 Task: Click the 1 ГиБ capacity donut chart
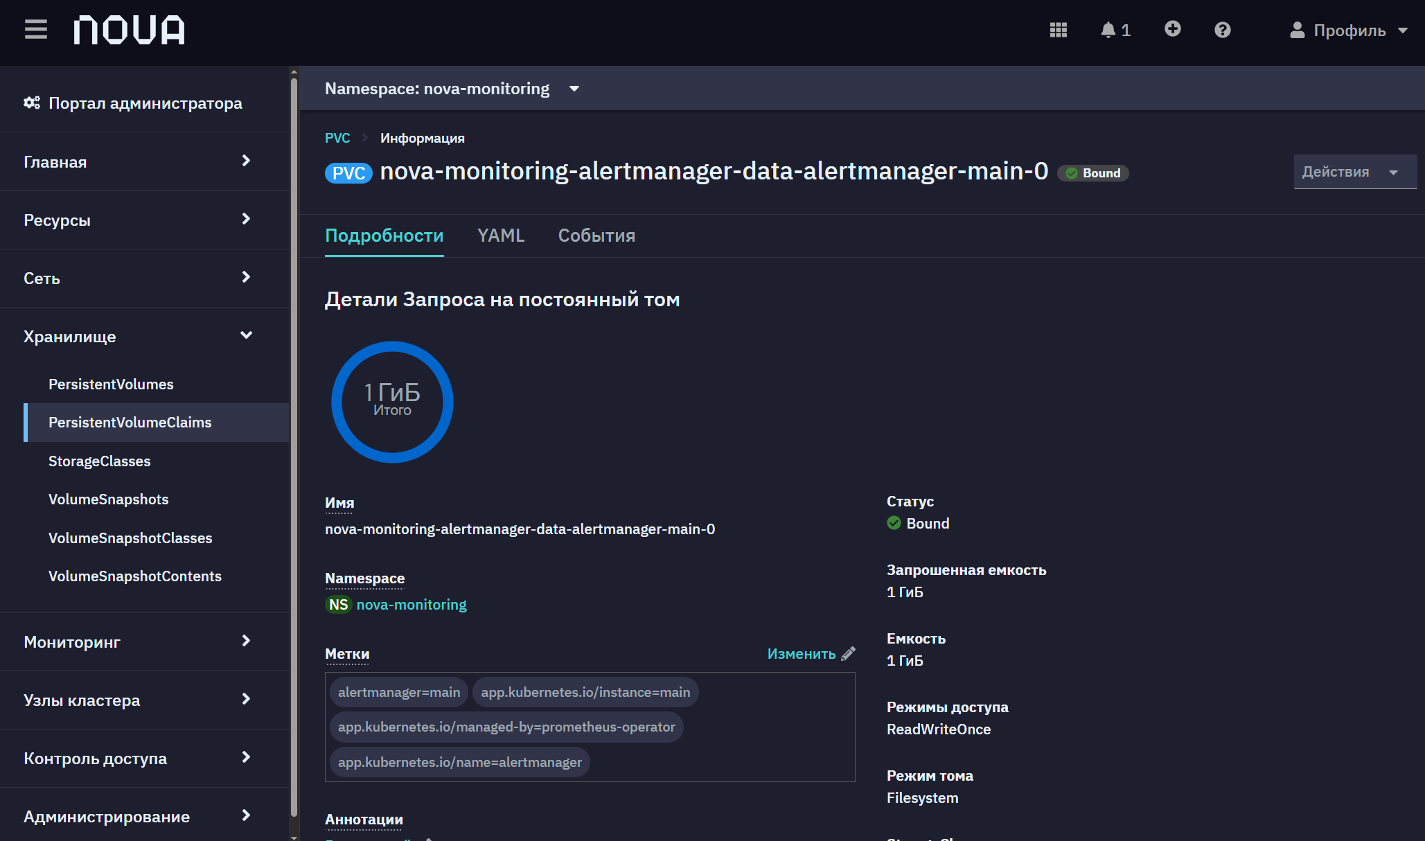point(392,402)
